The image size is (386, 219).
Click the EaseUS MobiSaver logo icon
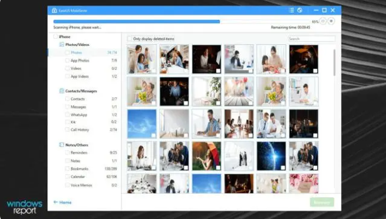point(54,11)
